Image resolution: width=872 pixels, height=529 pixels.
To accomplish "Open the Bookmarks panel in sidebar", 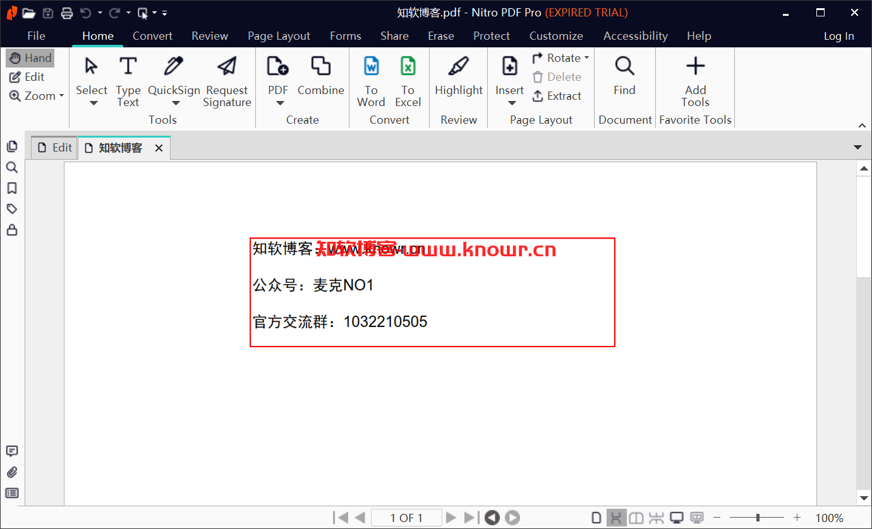I will click(x=11, y=188).
